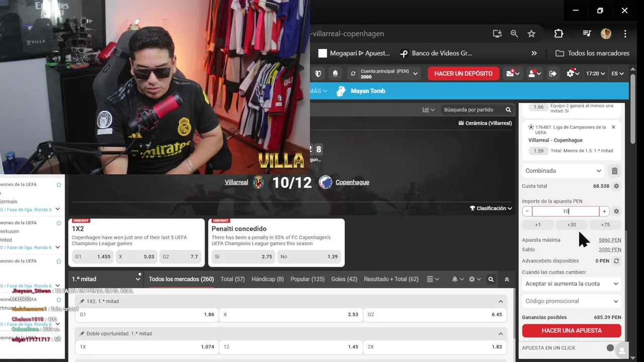Image resolution: width=644 pixels, height=362 pixels.
Task: Search markets with the magnifier icon
Action: [491, 279]
